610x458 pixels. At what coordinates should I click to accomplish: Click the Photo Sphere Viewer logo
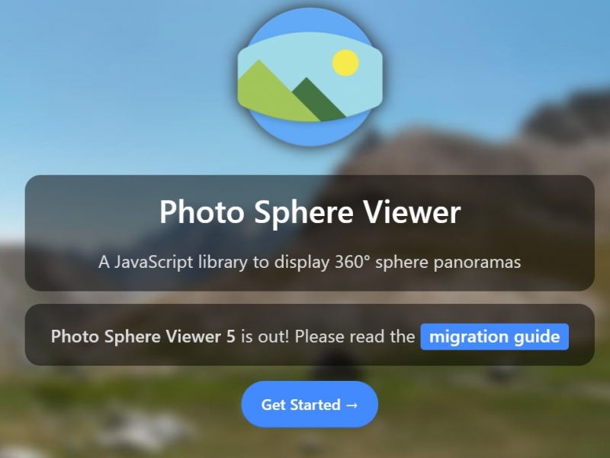pos(310,77)
